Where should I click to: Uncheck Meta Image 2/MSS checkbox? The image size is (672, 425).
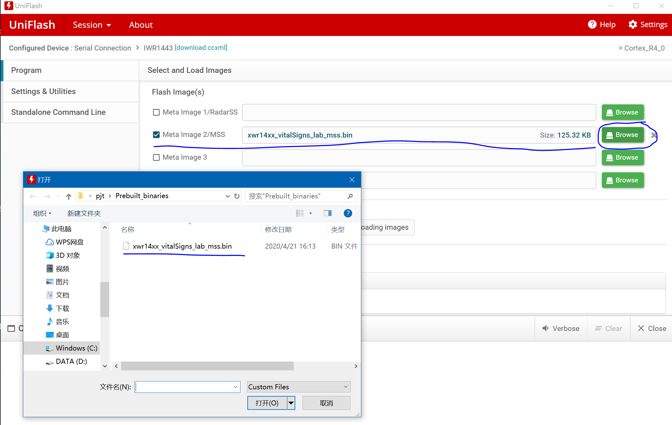pos(156,135)
